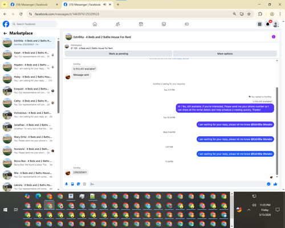Click the address bar URL
285x228 pixels.
67,14
